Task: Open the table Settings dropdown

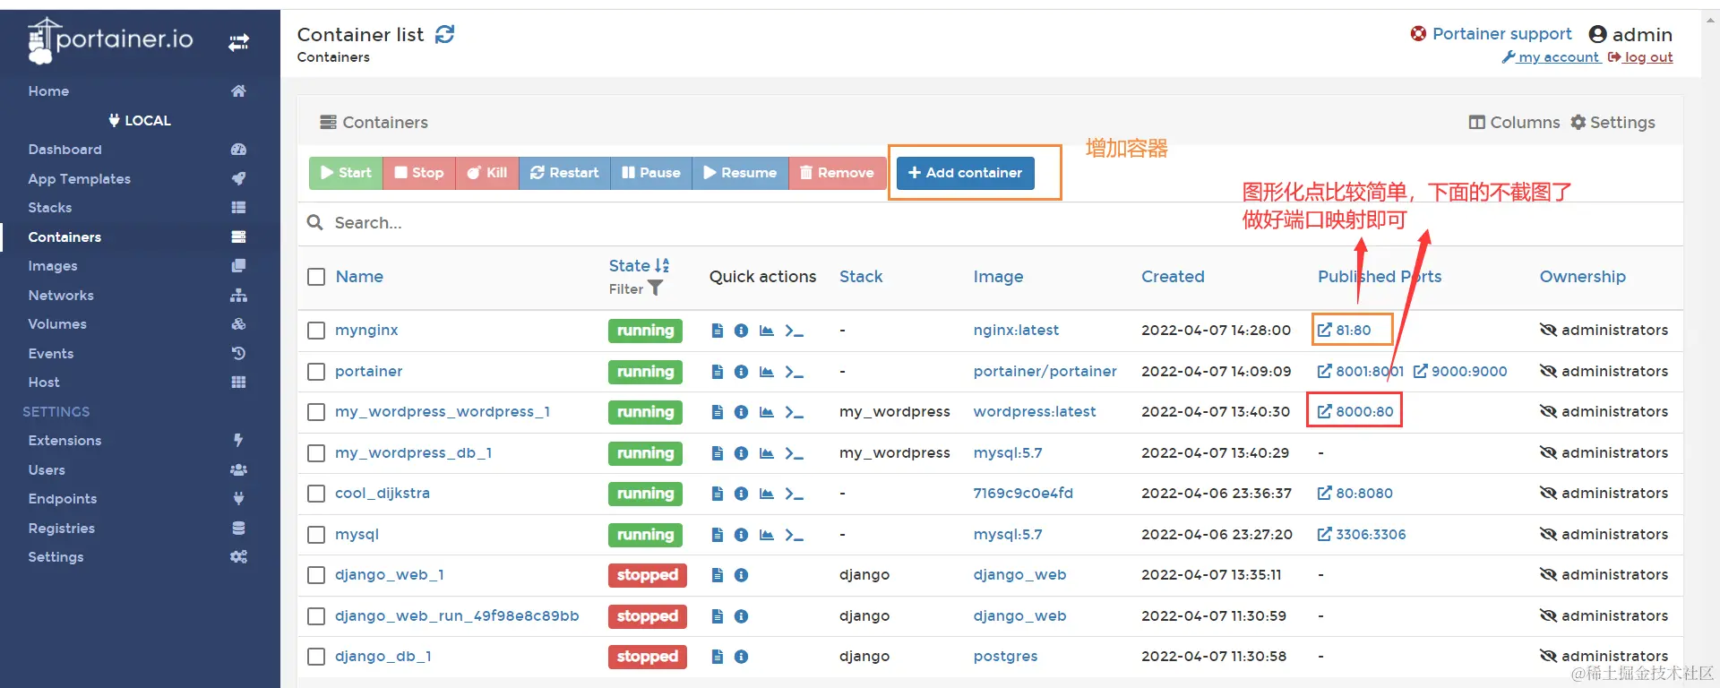Action: (x=1613, y=123)
